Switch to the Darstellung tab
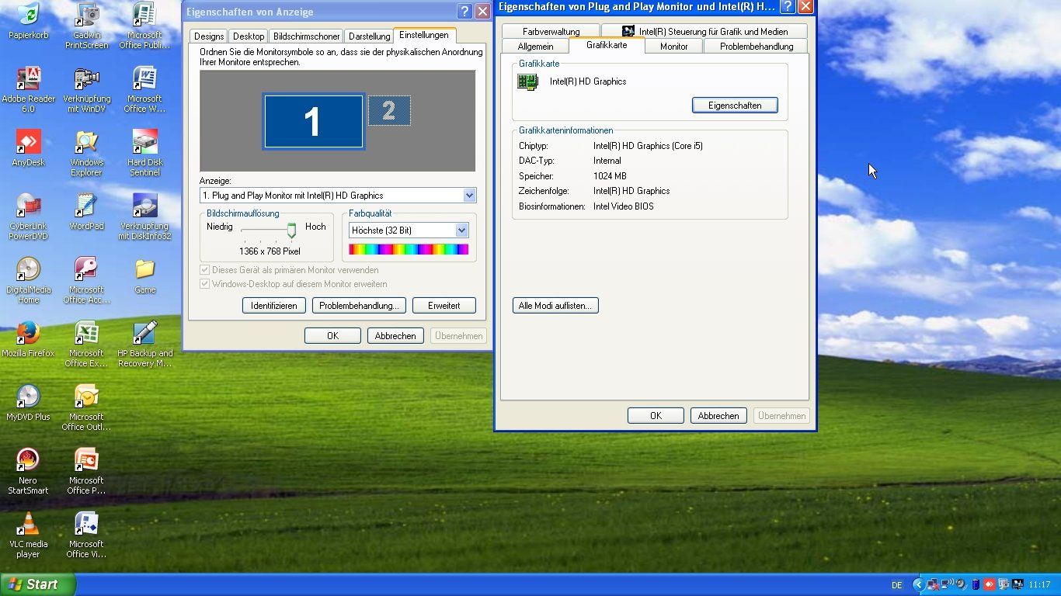This screenshot has width=1061, height=596. [369, 36]
